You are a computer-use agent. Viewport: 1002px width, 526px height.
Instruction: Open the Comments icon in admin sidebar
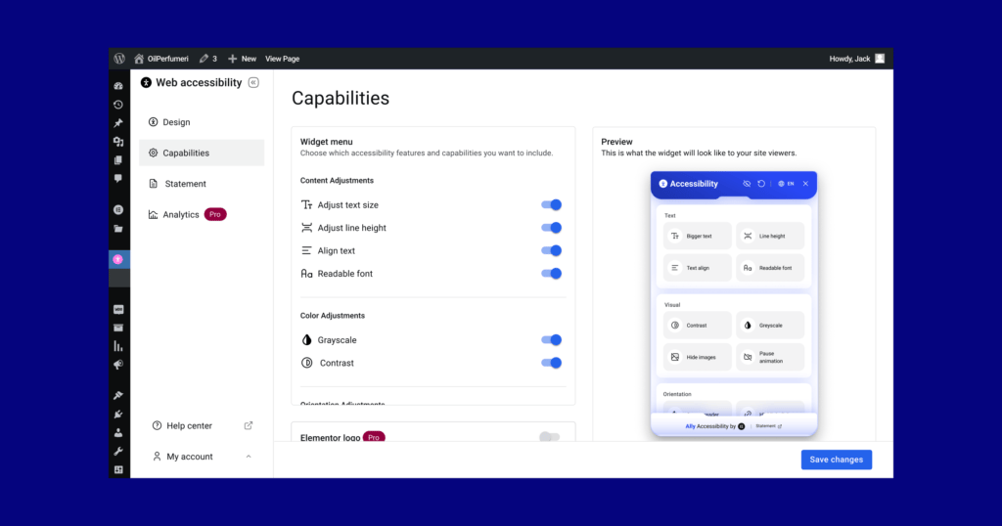[x=118, y=179]
